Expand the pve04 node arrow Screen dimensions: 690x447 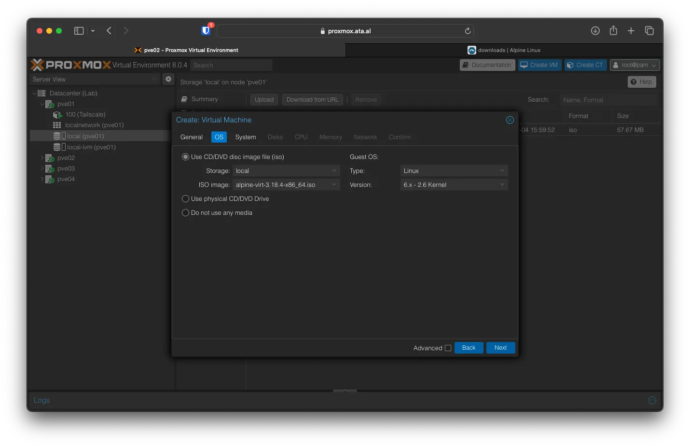42,179
